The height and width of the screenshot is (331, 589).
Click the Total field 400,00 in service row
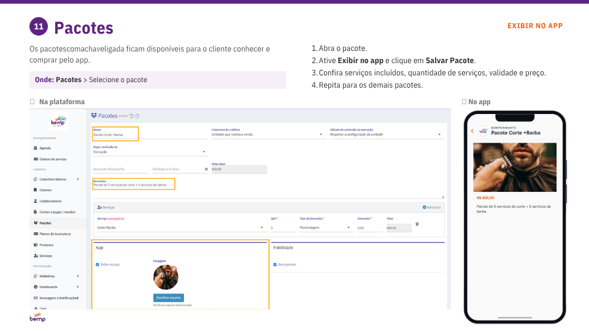tap(399, 228)
